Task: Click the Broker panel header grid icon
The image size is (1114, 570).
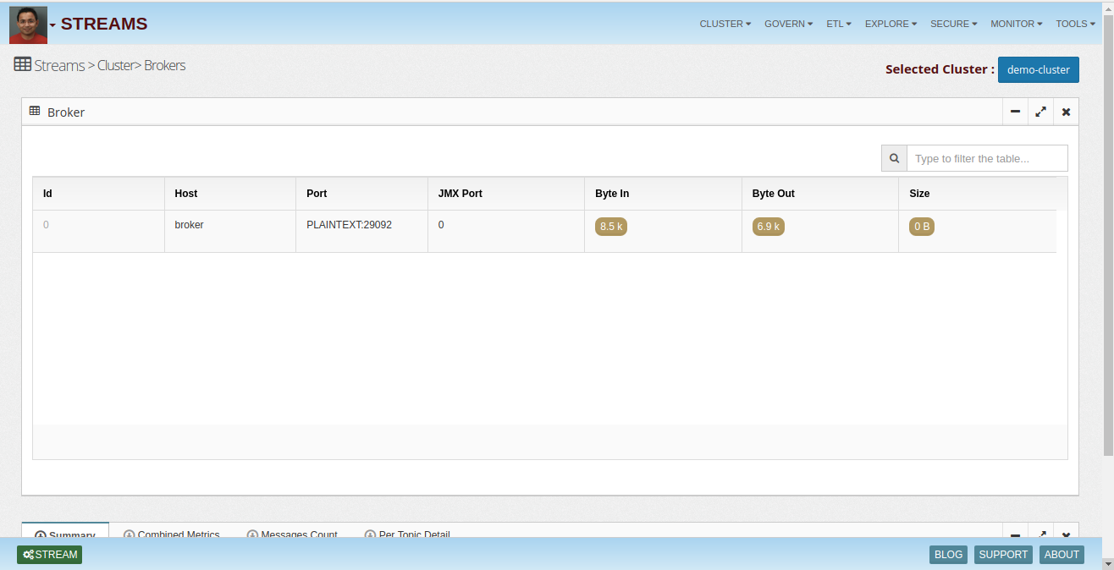Action: click(x=35, y=111)
